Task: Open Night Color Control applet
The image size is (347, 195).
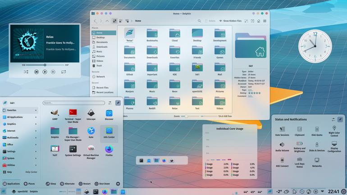Action: tap(334, 131)
